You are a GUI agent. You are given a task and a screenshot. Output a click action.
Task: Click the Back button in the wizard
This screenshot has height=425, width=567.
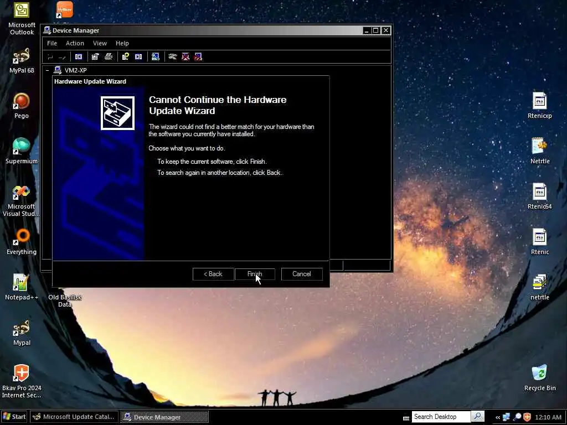point(213,274)
